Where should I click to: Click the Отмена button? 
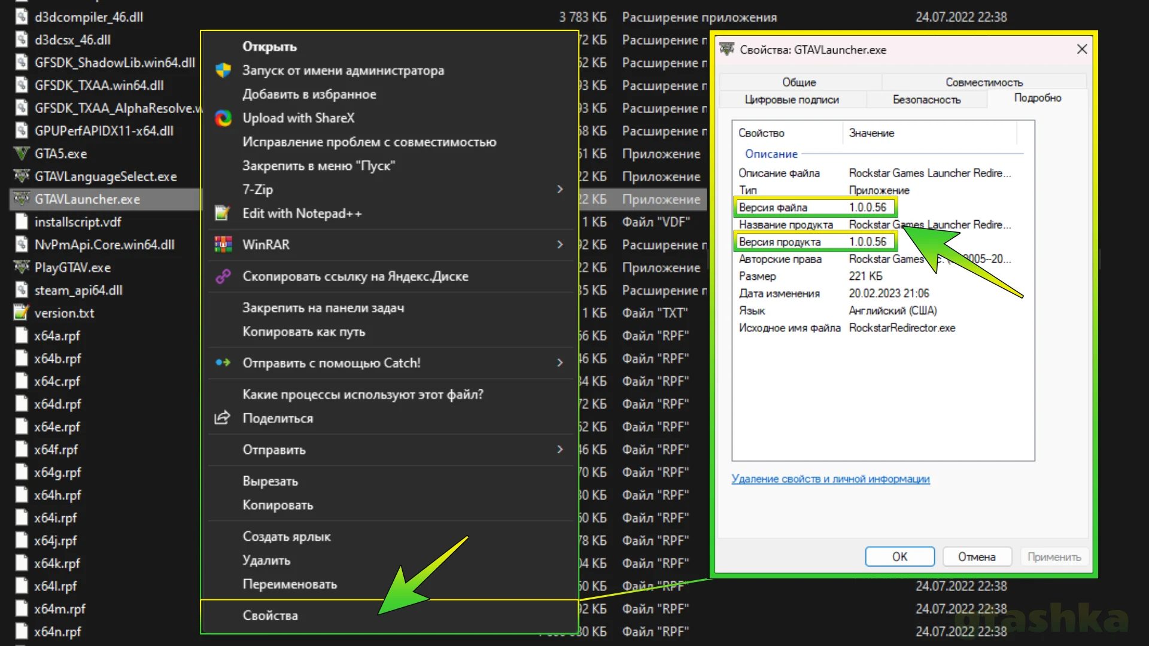(x=977, y=557)
